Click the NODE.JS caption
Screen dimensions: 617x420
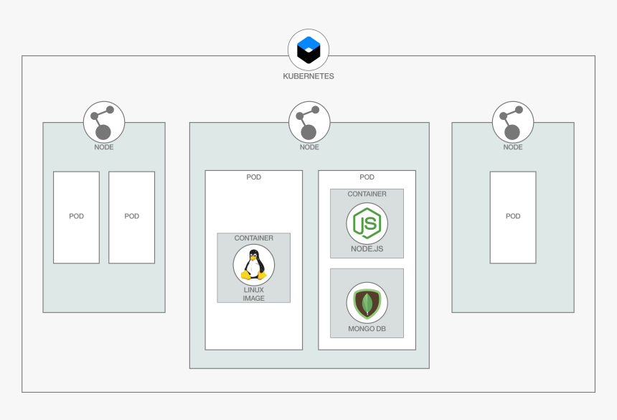pos(367,249)
